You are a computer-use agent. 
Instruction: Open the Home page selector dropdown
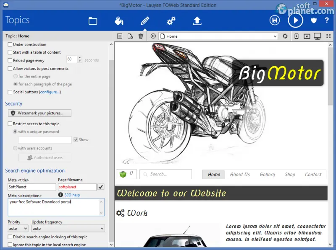pyautogui.click(x=218, y=36)
